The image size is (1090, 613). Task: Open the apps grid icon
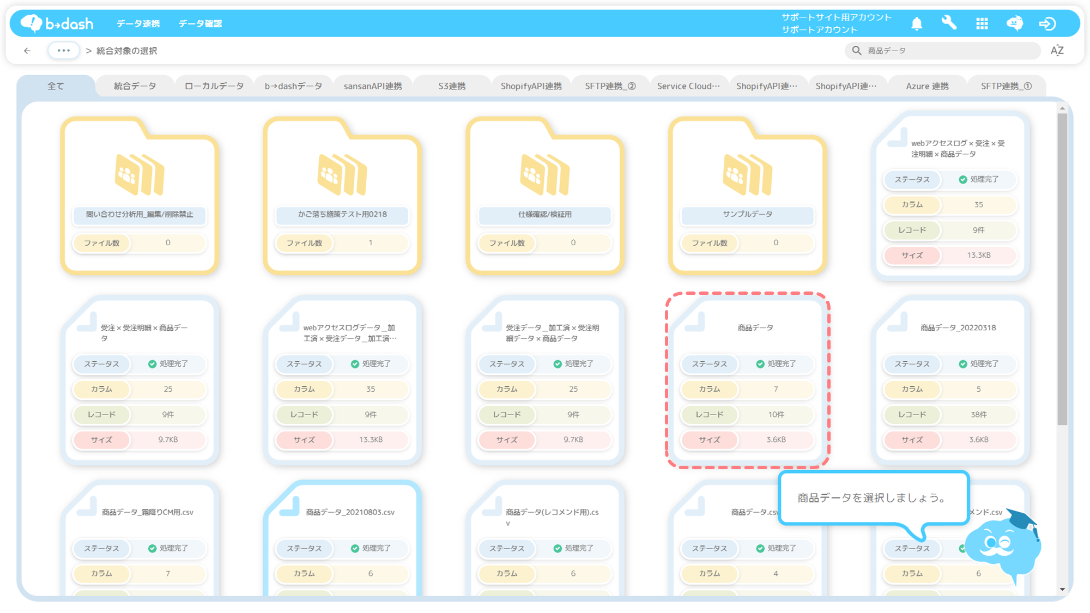point(982,23)
